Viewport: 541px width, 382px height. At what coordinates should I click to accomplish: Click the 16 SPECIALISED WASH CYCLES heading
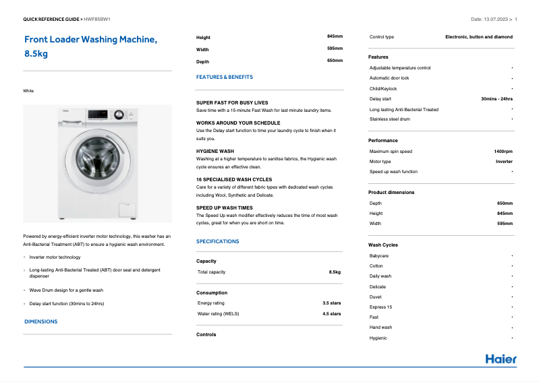pyautogui.click(x=234, y=180)
